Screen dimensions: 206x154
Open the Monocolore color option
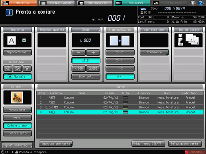click(x=18, y=110)
